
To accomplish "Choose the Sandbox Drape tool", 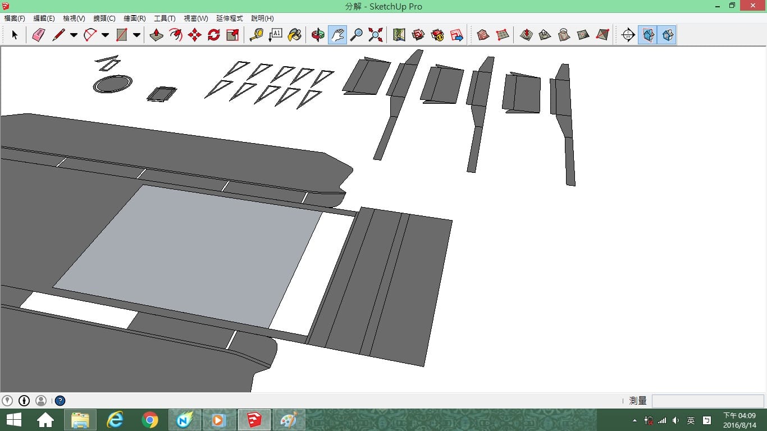I will coord(564,35).
